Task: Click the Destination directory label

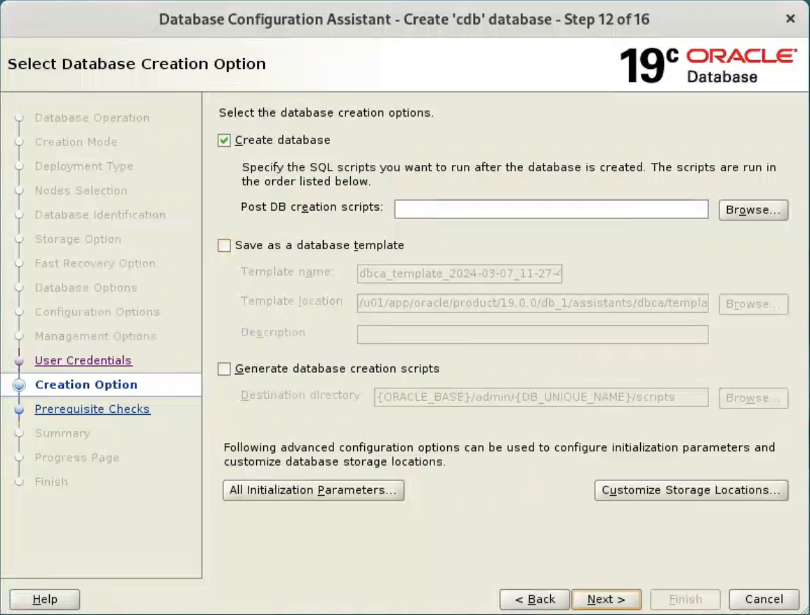Action: click(x=300, y=395)
